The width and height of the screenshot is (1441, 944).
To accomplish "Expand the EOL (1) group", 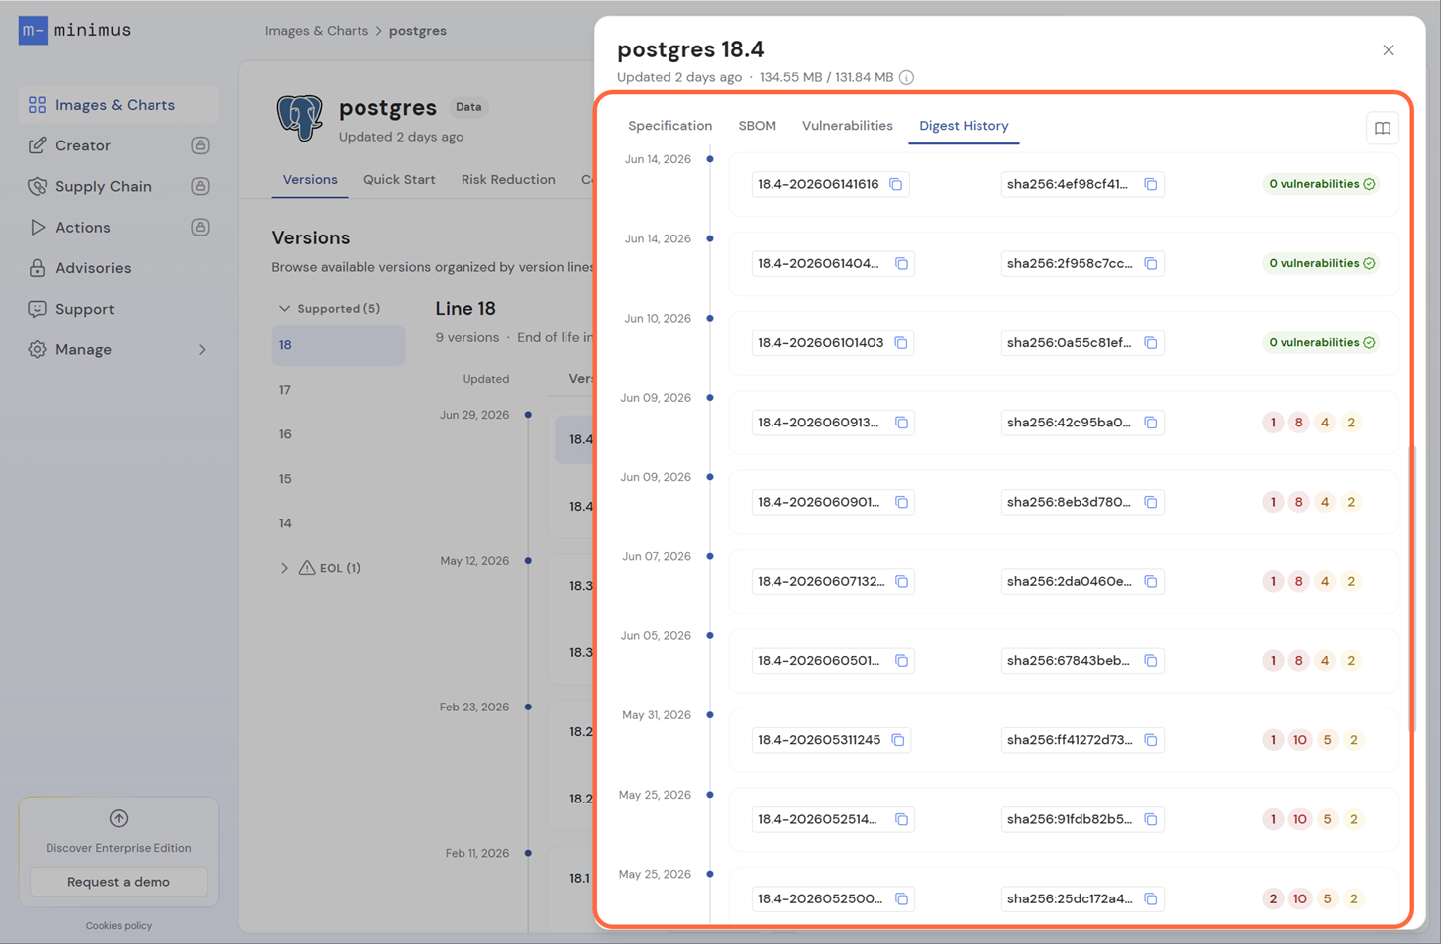I will (320, 568).
